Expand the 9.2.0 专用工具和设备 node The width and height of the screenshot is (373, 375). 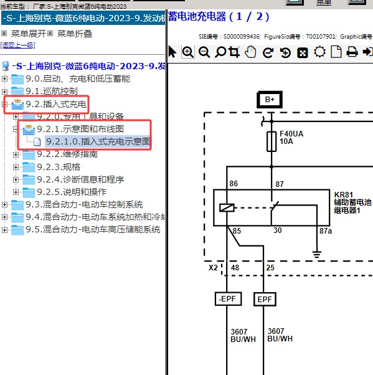[16, 116]
